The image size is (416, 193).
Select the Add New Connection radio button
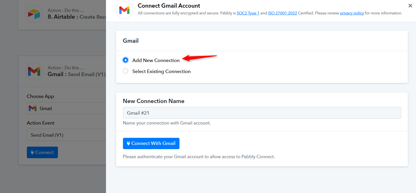coord(125,60)
